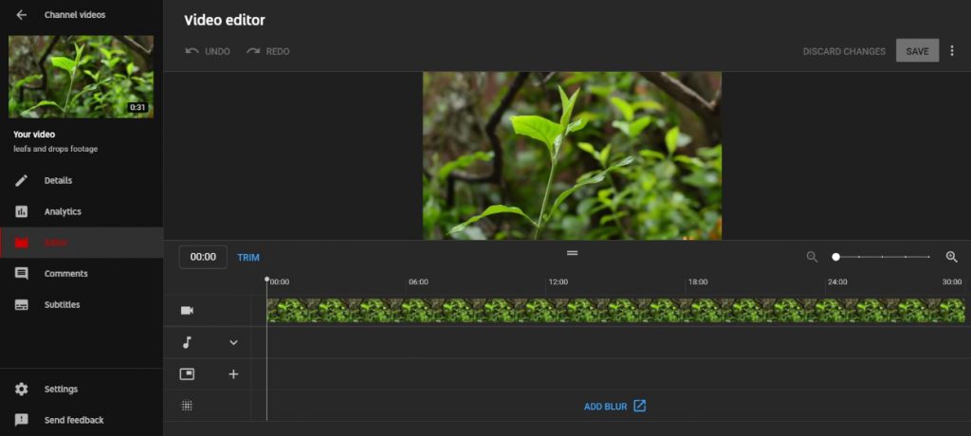Click the external link icon beside Add Blur
This screenshot has width=971, height=436.
point(640,406)
